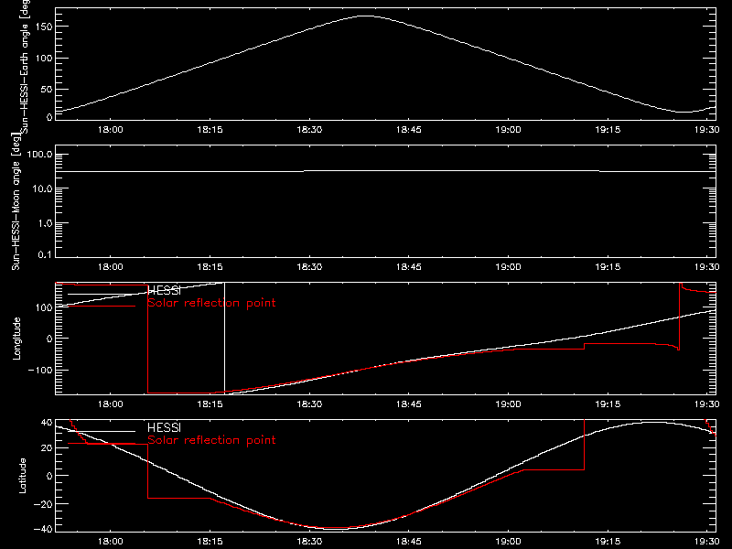
Task: Select the 0 tick on Longitude axis
Action: (x=49, y=339)
